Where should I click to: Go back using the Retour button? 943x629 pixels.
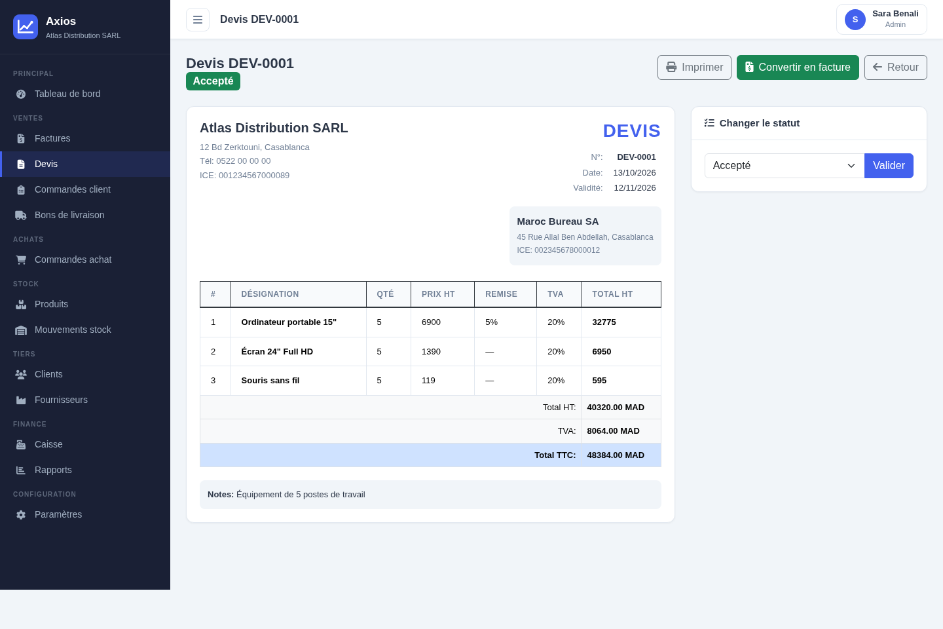896,67
